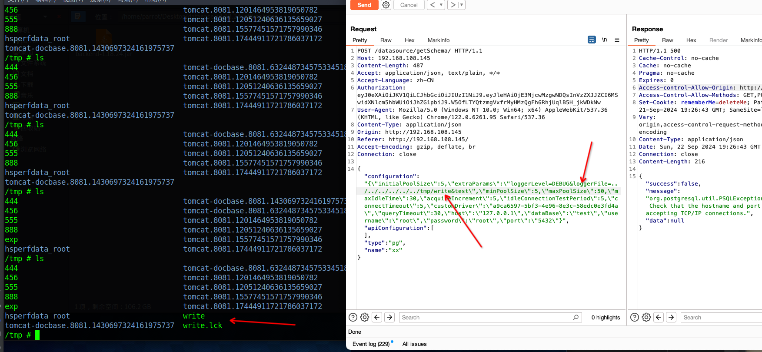Screen dimensions: 762x352
Task: Go to next request with forward arrow
Action: pyautogui.click(x=453, y=5)
